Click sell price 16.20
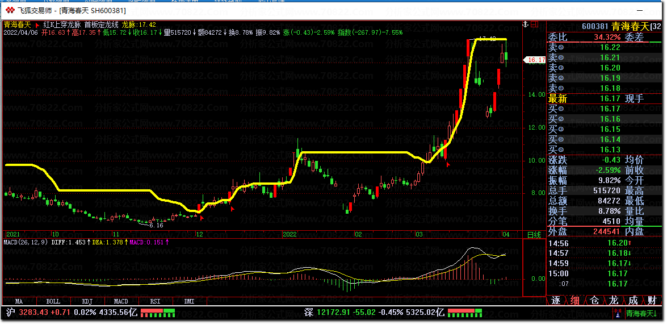This screenshot has height=324, width=667. pos(610,68)
